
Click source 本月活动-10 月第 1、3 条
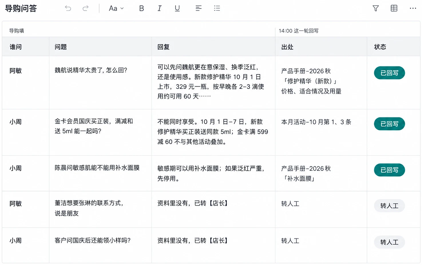click(x=316, y=122)
